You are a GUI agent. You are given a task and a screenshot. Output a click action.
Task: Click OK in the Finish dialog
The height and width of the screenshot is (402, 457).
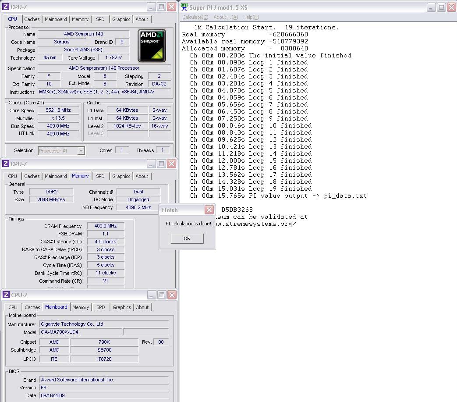coord(187,238)
